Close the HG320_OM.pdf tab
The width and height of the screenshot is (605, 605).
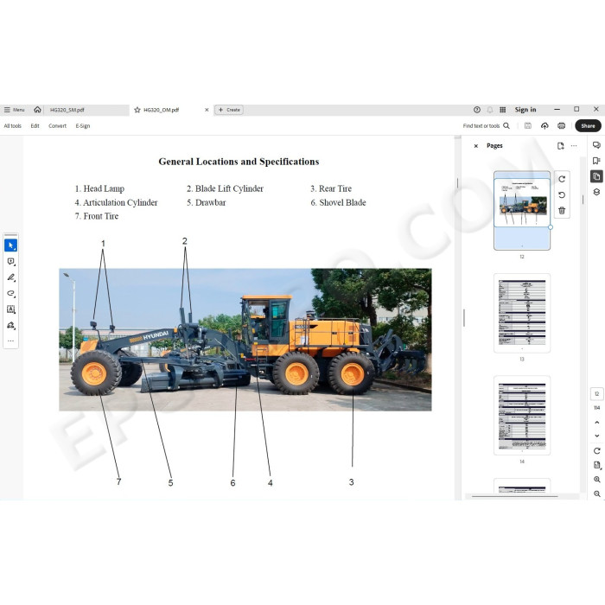(207, 110)
